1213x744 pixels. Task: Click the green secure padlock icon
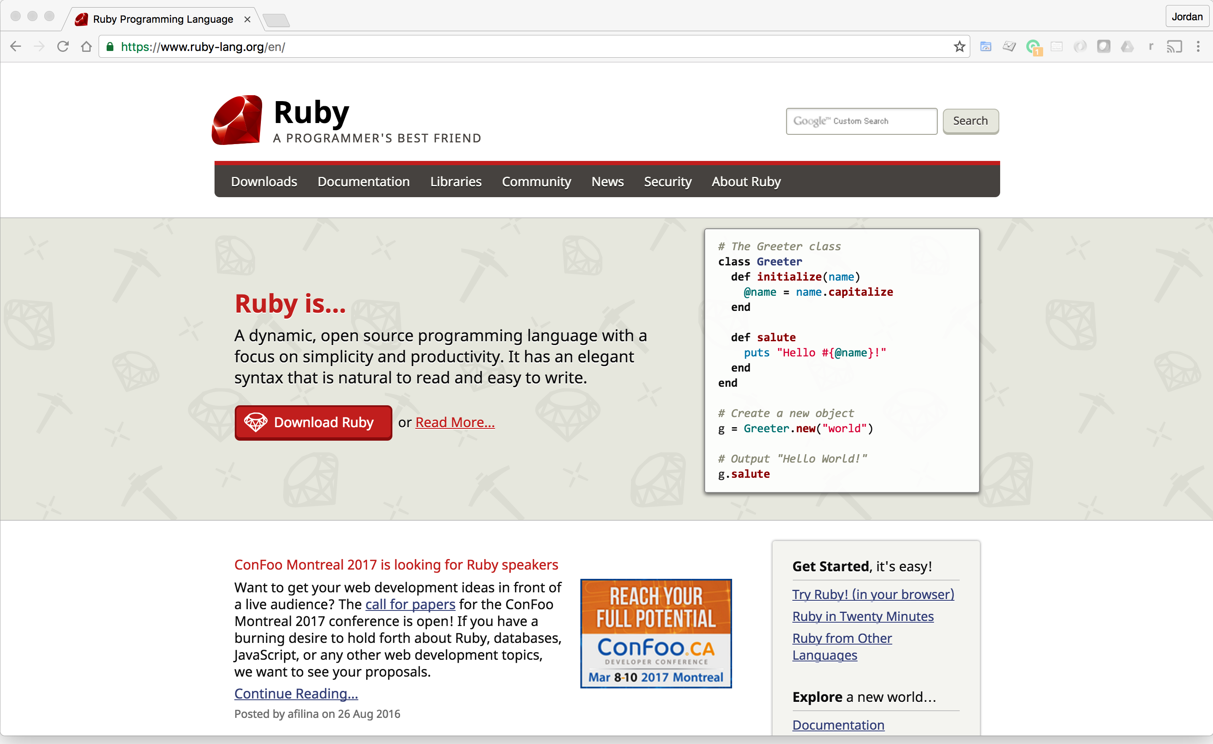coord(110,47)
